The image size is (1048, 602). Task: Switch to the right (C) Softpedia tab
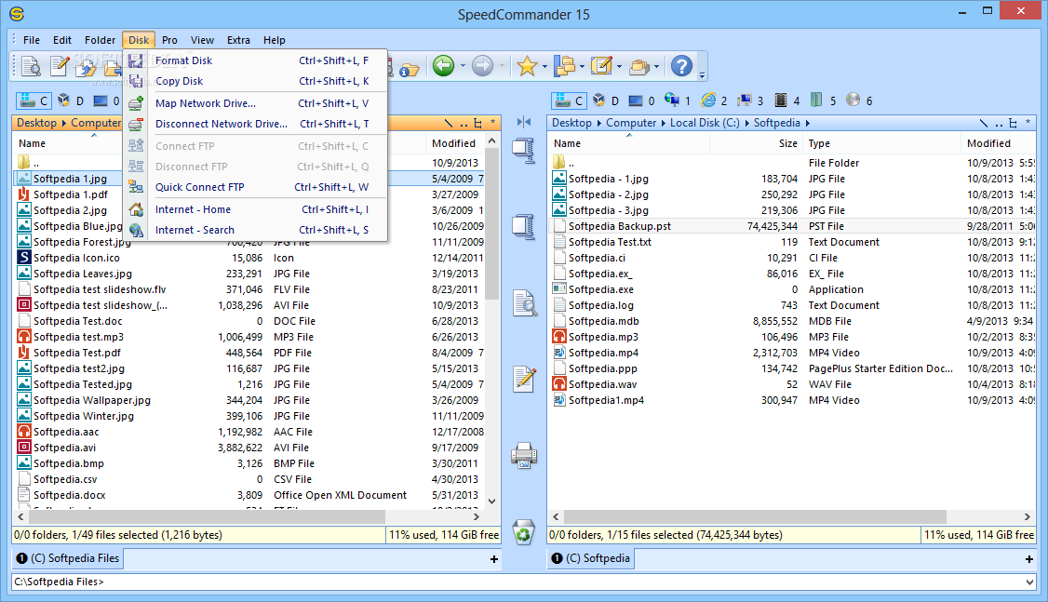pyautogui.click(x=591, y=558)
